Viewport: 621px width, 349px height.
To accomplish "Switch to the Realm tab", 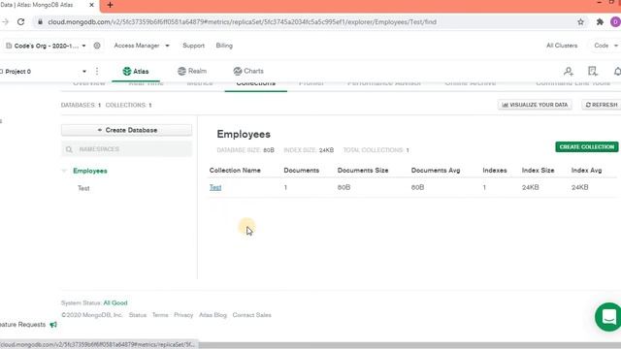I will (x=192, y=71).
